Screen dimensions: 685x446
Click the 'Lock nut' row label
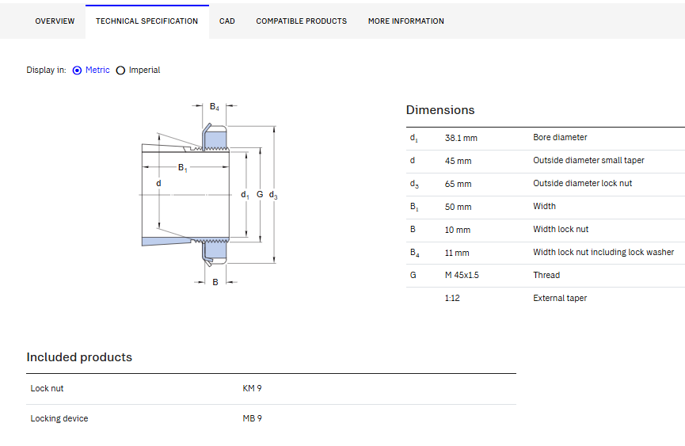[x=47, y=388]
